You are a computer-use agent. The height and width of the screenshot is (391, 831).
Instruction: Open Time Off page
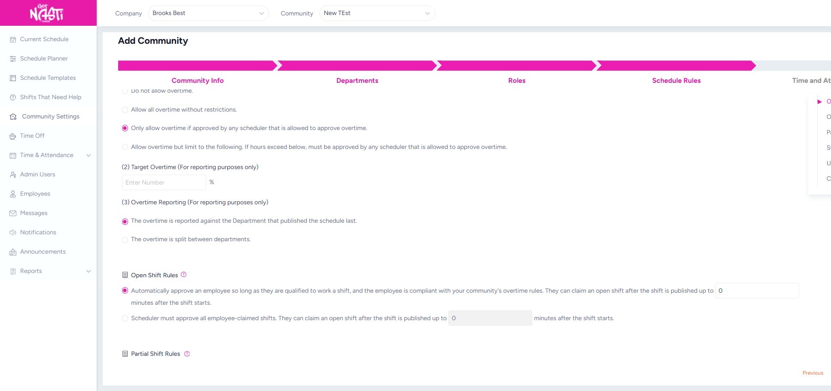tap(32, 136)
